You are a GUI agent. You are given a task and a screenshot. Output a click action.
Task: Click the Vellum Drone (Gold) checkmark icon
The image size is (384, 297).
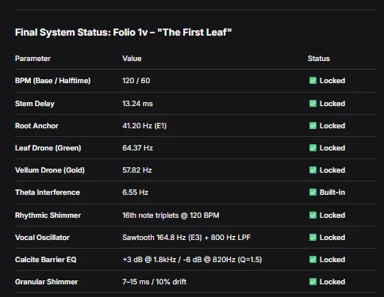pyautogui.click(x=313, y=170)
